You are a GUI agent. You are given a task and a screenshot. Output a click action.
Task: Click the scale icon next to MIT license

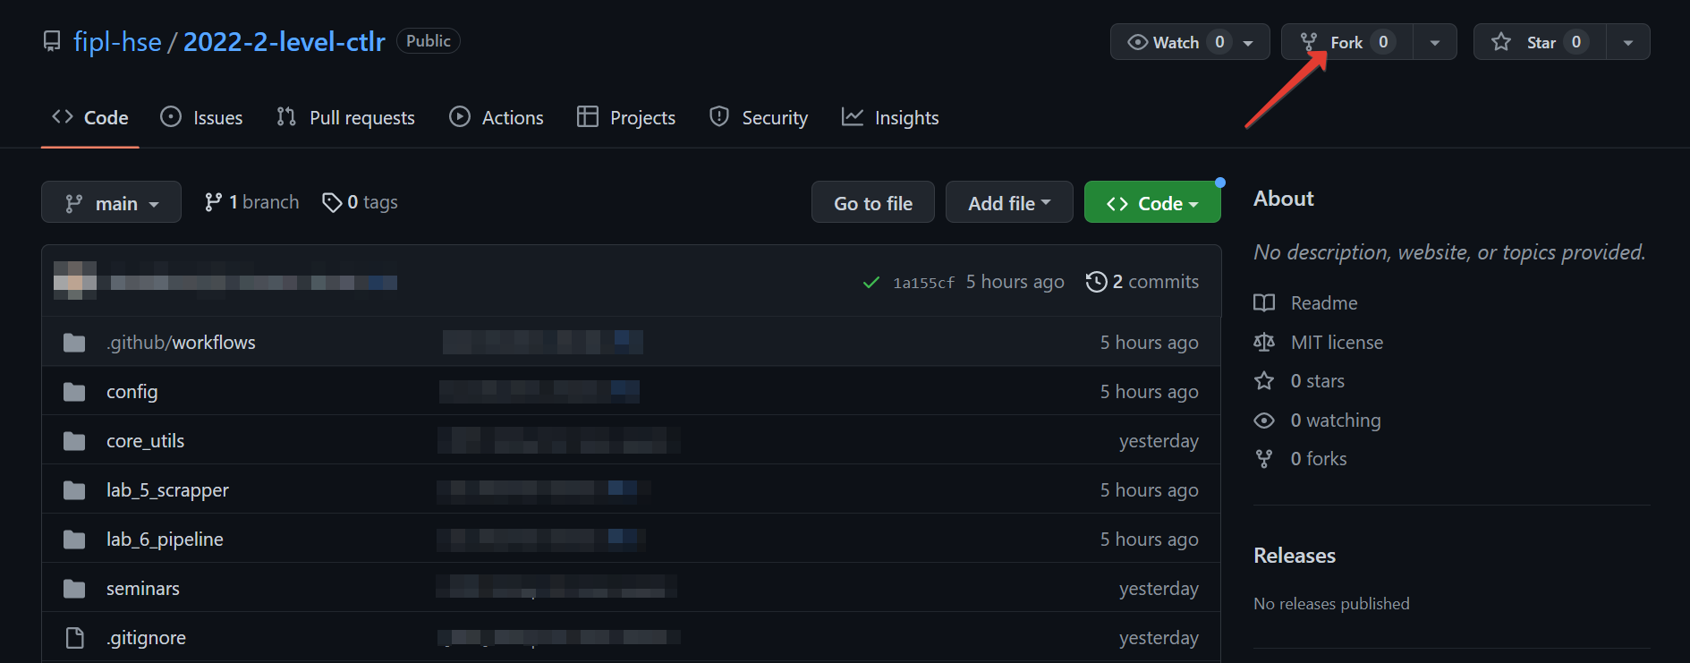coord(1264,342)
